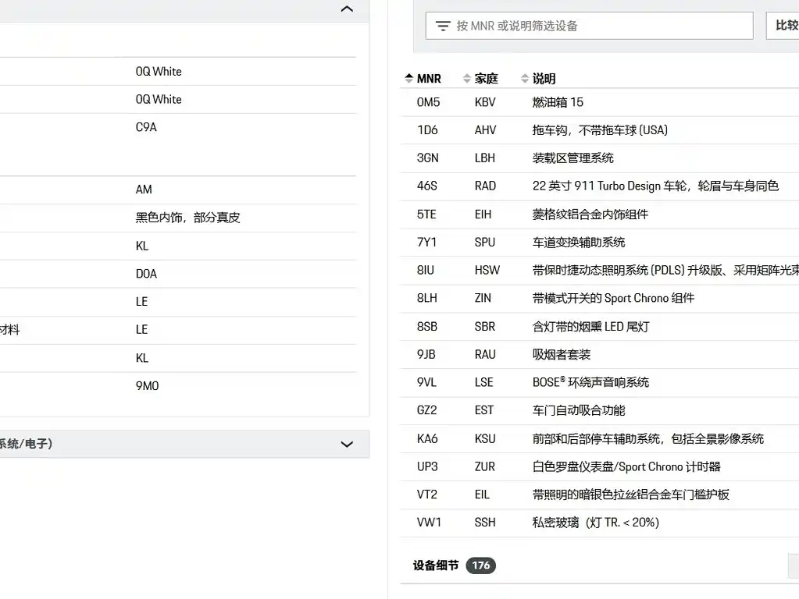Screen dimensions: 799x599
Task: Focus the MNR or description filter field
Action: point(589,26)
